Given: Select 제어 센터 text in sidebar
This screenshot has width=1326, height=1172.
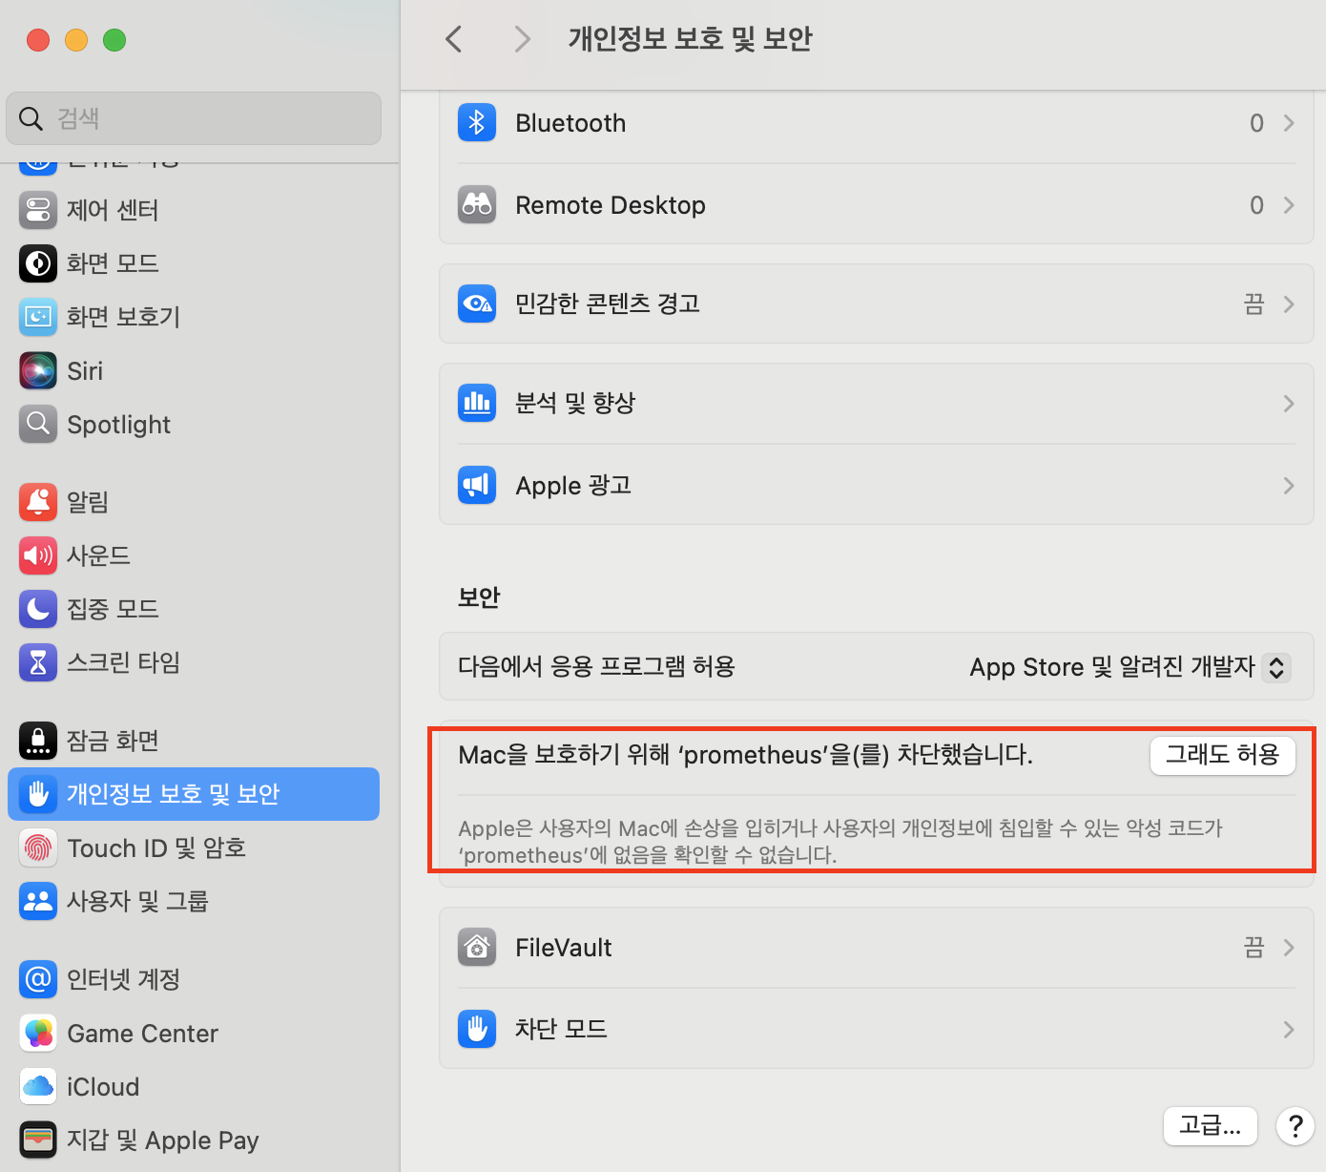Looking at the screenshot, I should (113, 210).
